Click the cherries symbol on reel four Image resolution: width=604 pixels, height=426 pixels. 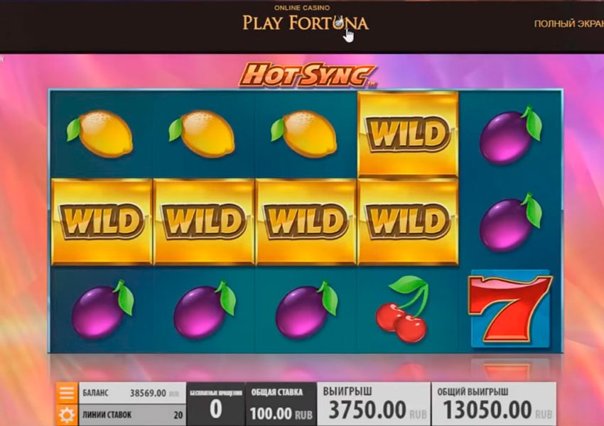(x=402, y=309)
